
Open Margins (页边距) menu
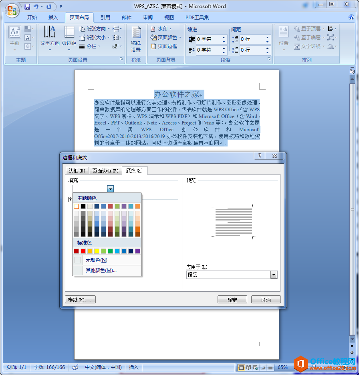point(69,38)
